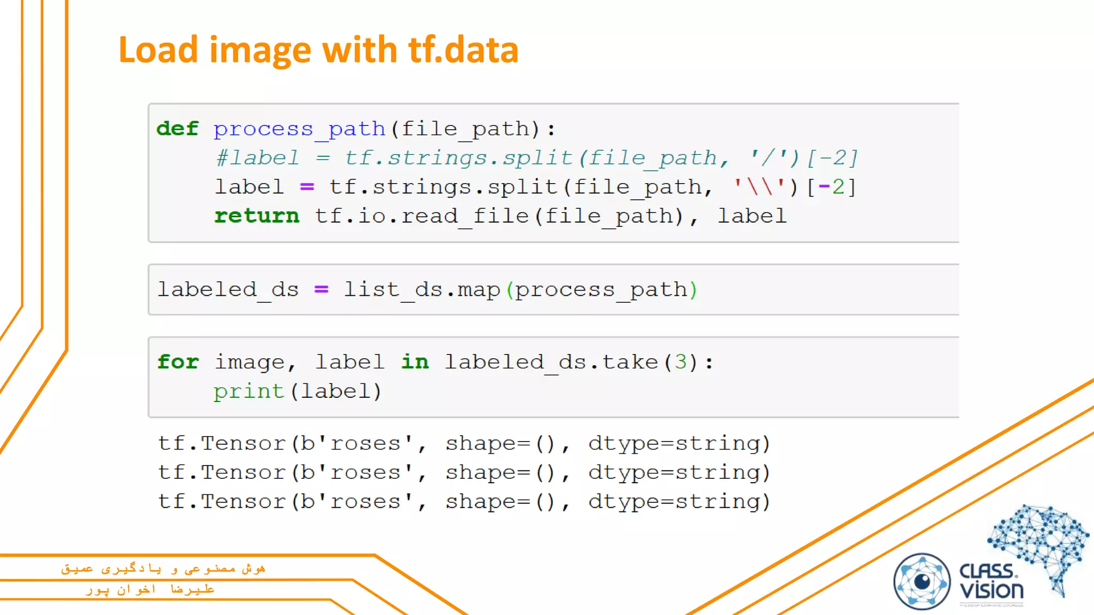Click the 'return' keyword

click(256, 216)
